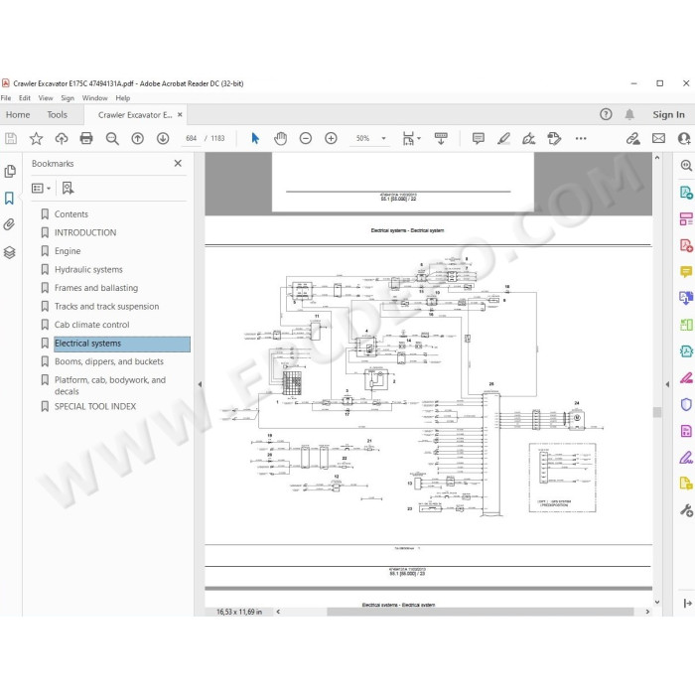Collapse the right tools pane arrow

[667, 385]
